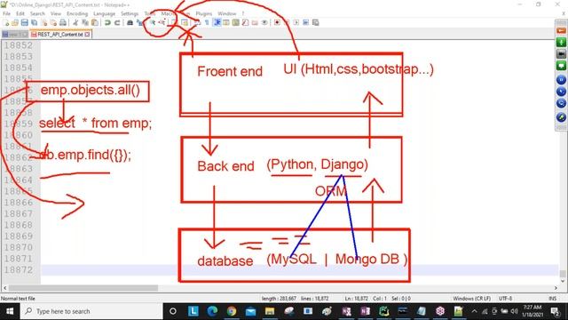Click 'UTF-8' encoding in status bar
This screenshot has width=568, height=320.
(x=505, y=299)
